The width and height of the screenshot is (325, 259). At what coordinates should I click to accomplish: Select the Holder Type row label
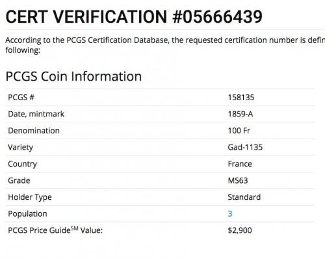click(x=30, y=197)
